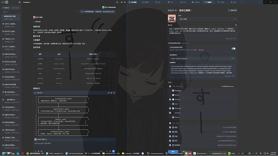Image resolution: width=278 pixels, height=156 pixels.
Task: Click first icon in PlainText code block header
Action: click(x=108, y=93)
